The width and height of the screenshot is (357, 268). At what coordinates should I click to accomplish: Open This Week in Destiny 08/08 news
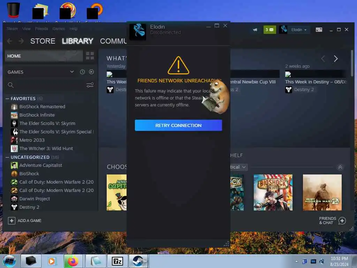[x=316, y=82]
